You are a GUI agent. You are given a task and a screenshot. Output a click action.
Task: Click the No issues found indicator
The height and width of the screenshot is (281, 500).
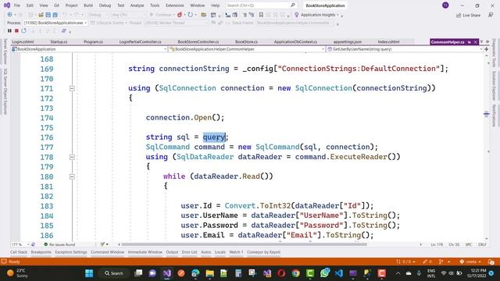coord(59,244)
